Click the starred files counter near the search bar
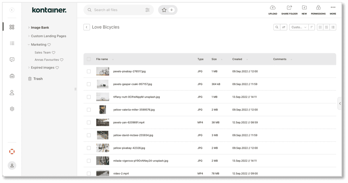The image size is (348, 183). [168, 10]
